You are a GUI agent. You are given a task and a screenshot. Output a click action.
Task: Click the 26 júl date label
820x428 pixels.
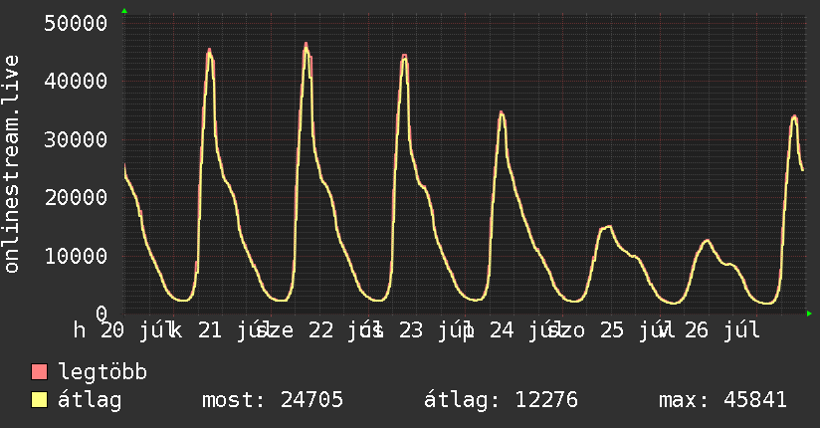point(721,330)
